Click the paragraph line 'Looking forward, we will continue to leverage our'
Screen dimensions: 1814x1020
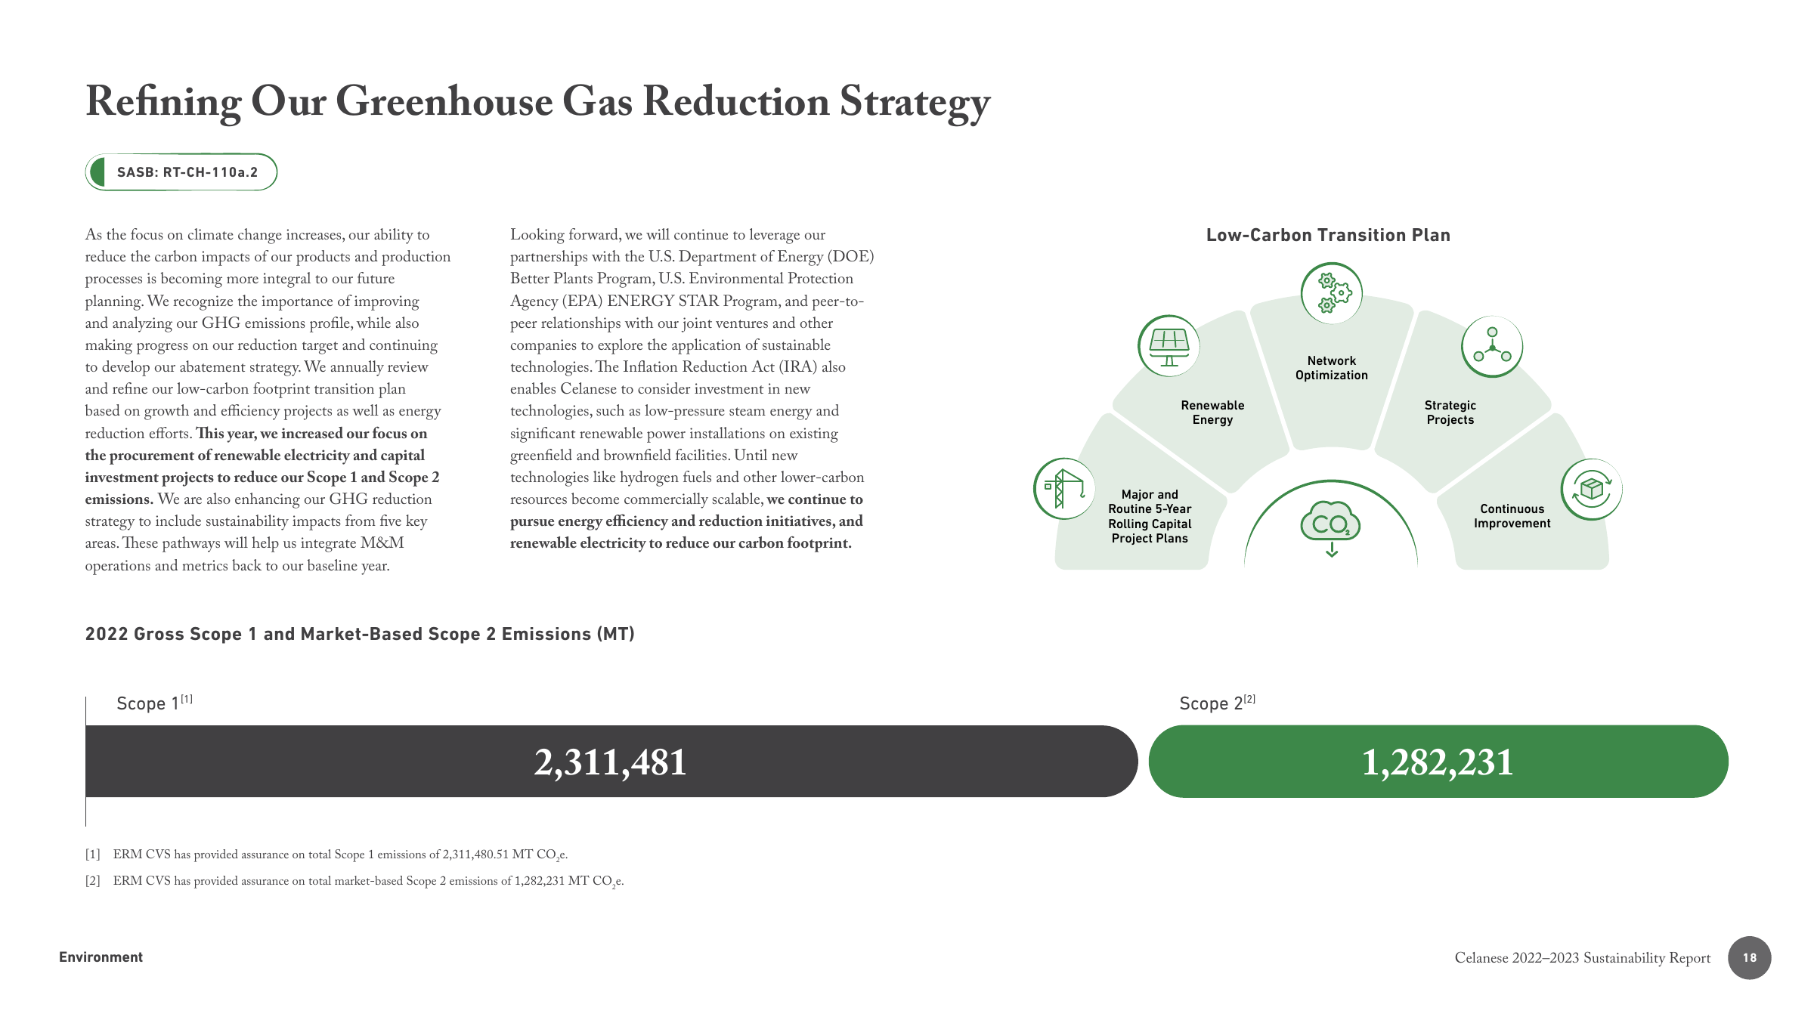pos(667,235)
